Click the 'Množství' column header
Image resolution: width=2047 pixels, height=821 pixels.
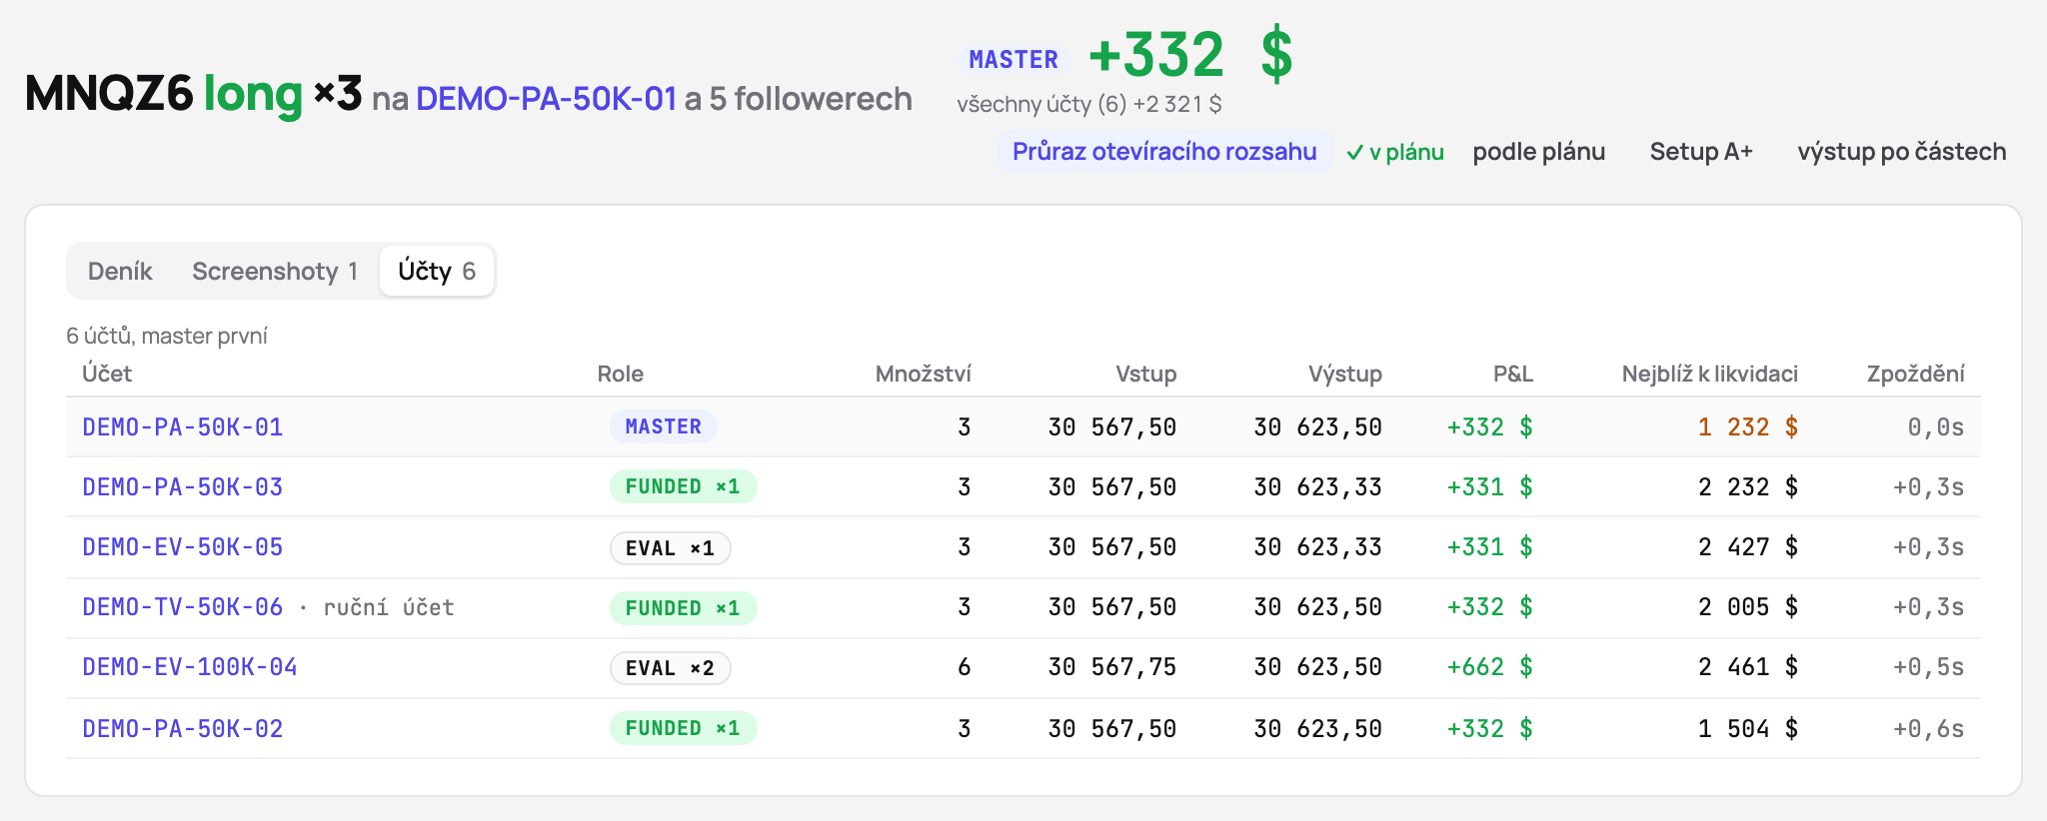[x=924, y=374]
